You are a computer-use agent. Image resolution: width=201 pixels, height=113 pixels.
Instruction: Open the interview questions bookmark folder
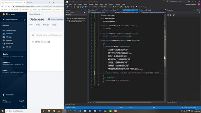tap(45, 10)
